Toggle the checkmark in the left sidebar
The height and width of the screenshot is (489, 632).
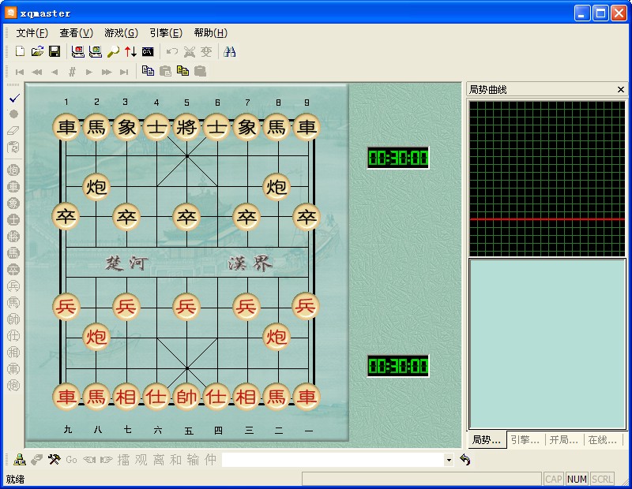coord(13,98)
